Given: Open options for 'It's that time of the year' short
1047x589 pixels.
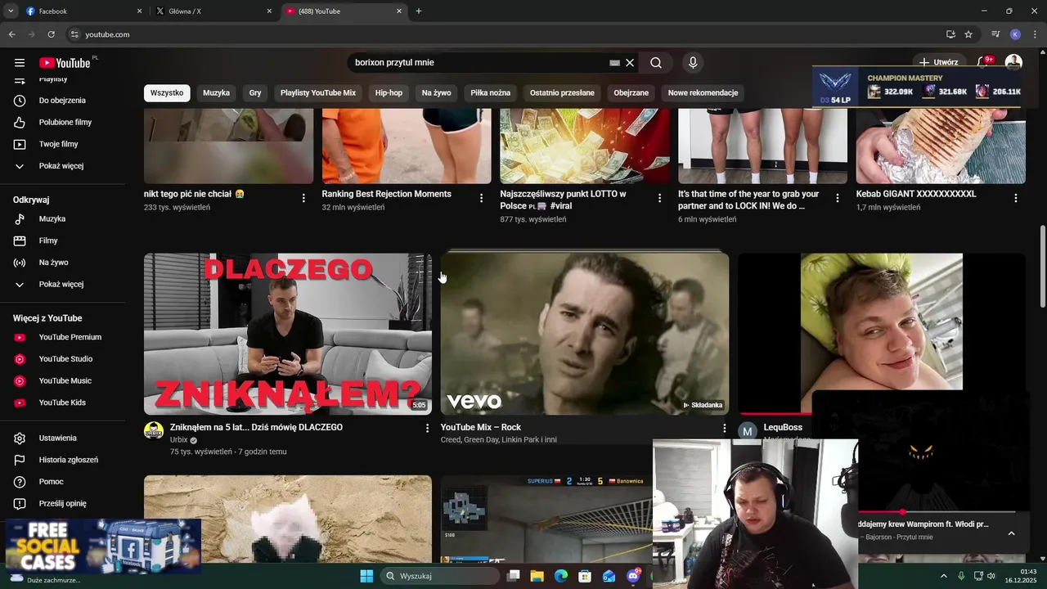Looking at the screenshot, I should (x=837, y=198).
